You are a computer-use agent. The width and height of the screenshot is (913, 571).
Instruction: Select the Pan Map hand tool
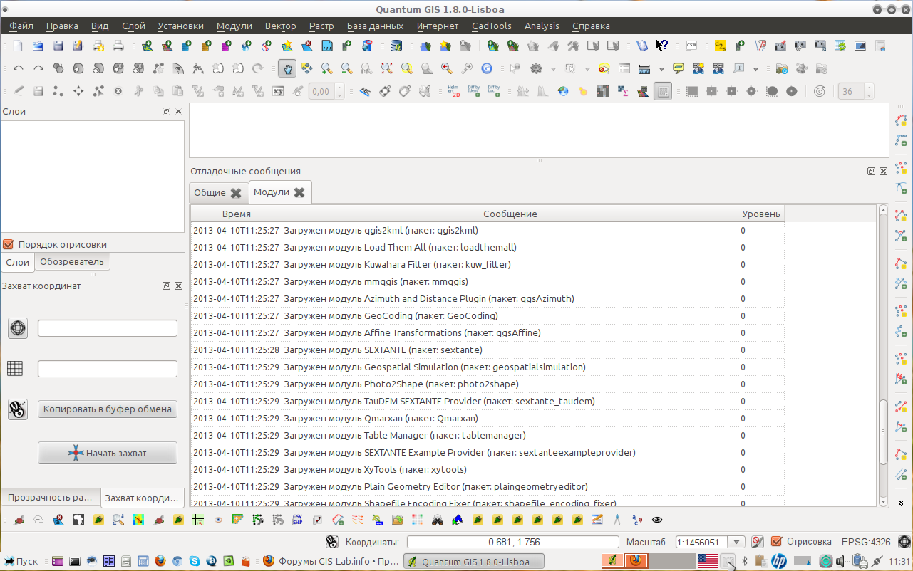[x=287, y=69]
